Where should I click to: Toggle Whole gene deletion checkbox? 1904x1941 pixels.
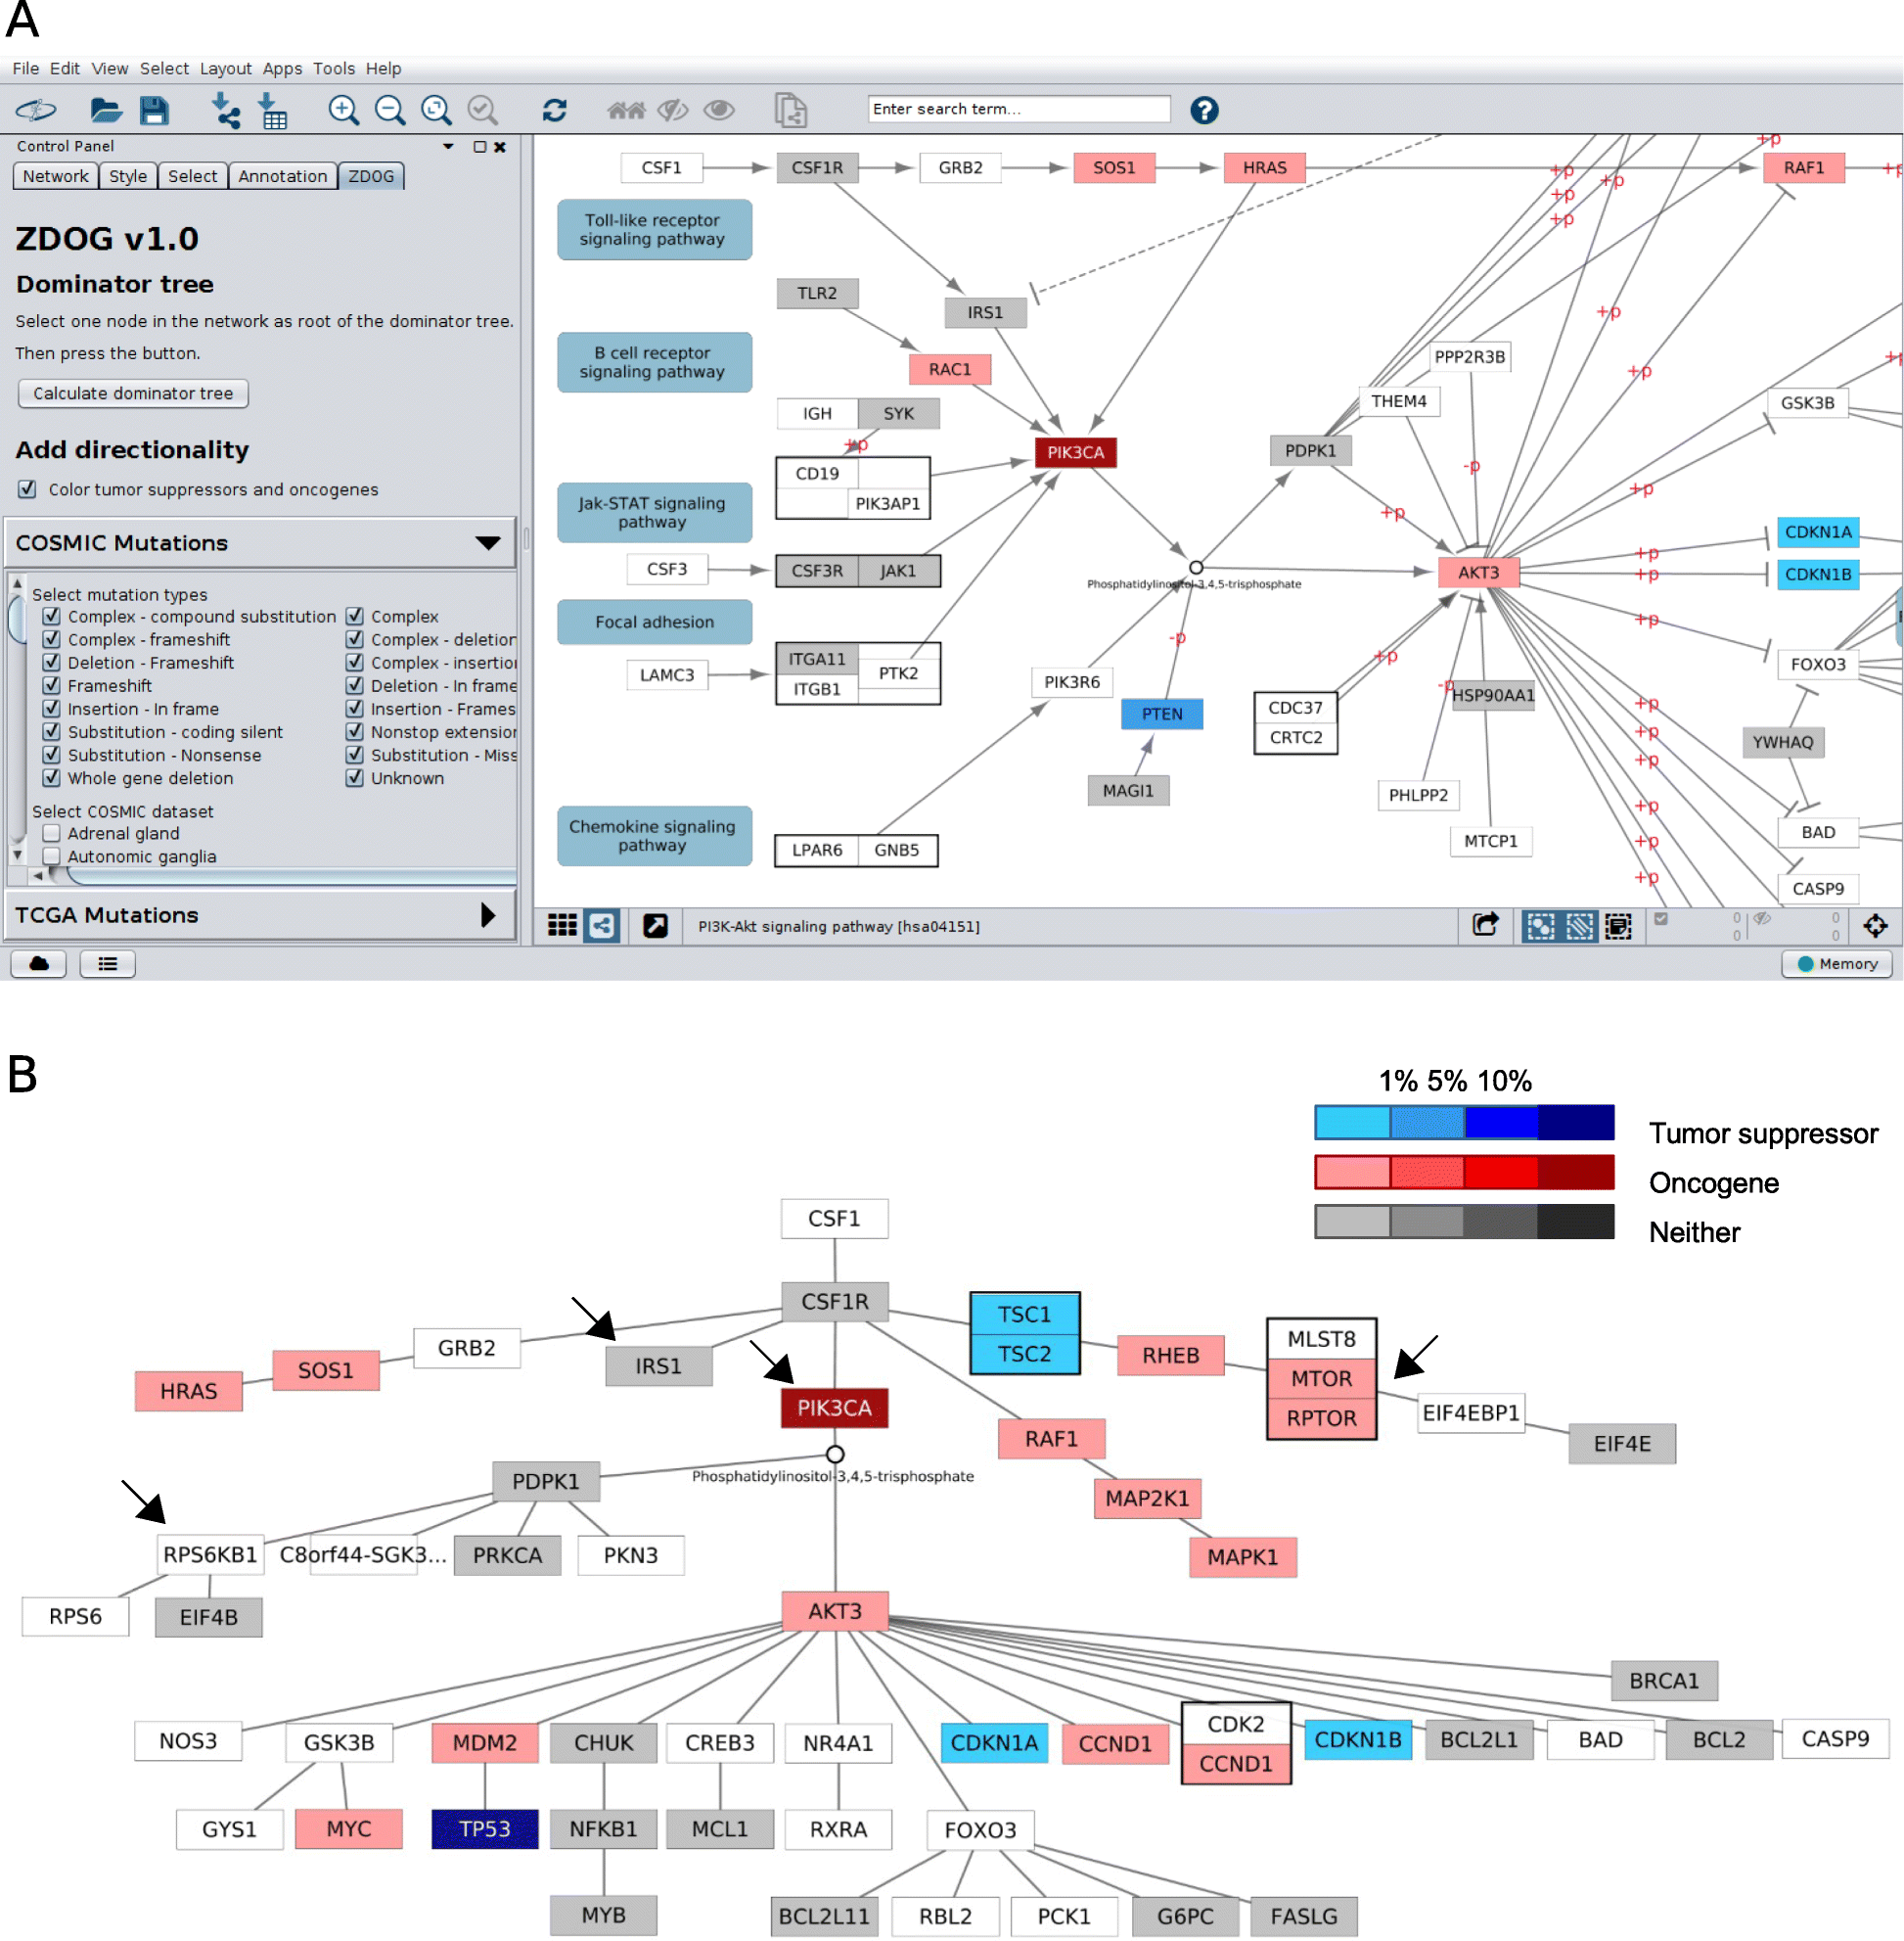coord(52,778)
